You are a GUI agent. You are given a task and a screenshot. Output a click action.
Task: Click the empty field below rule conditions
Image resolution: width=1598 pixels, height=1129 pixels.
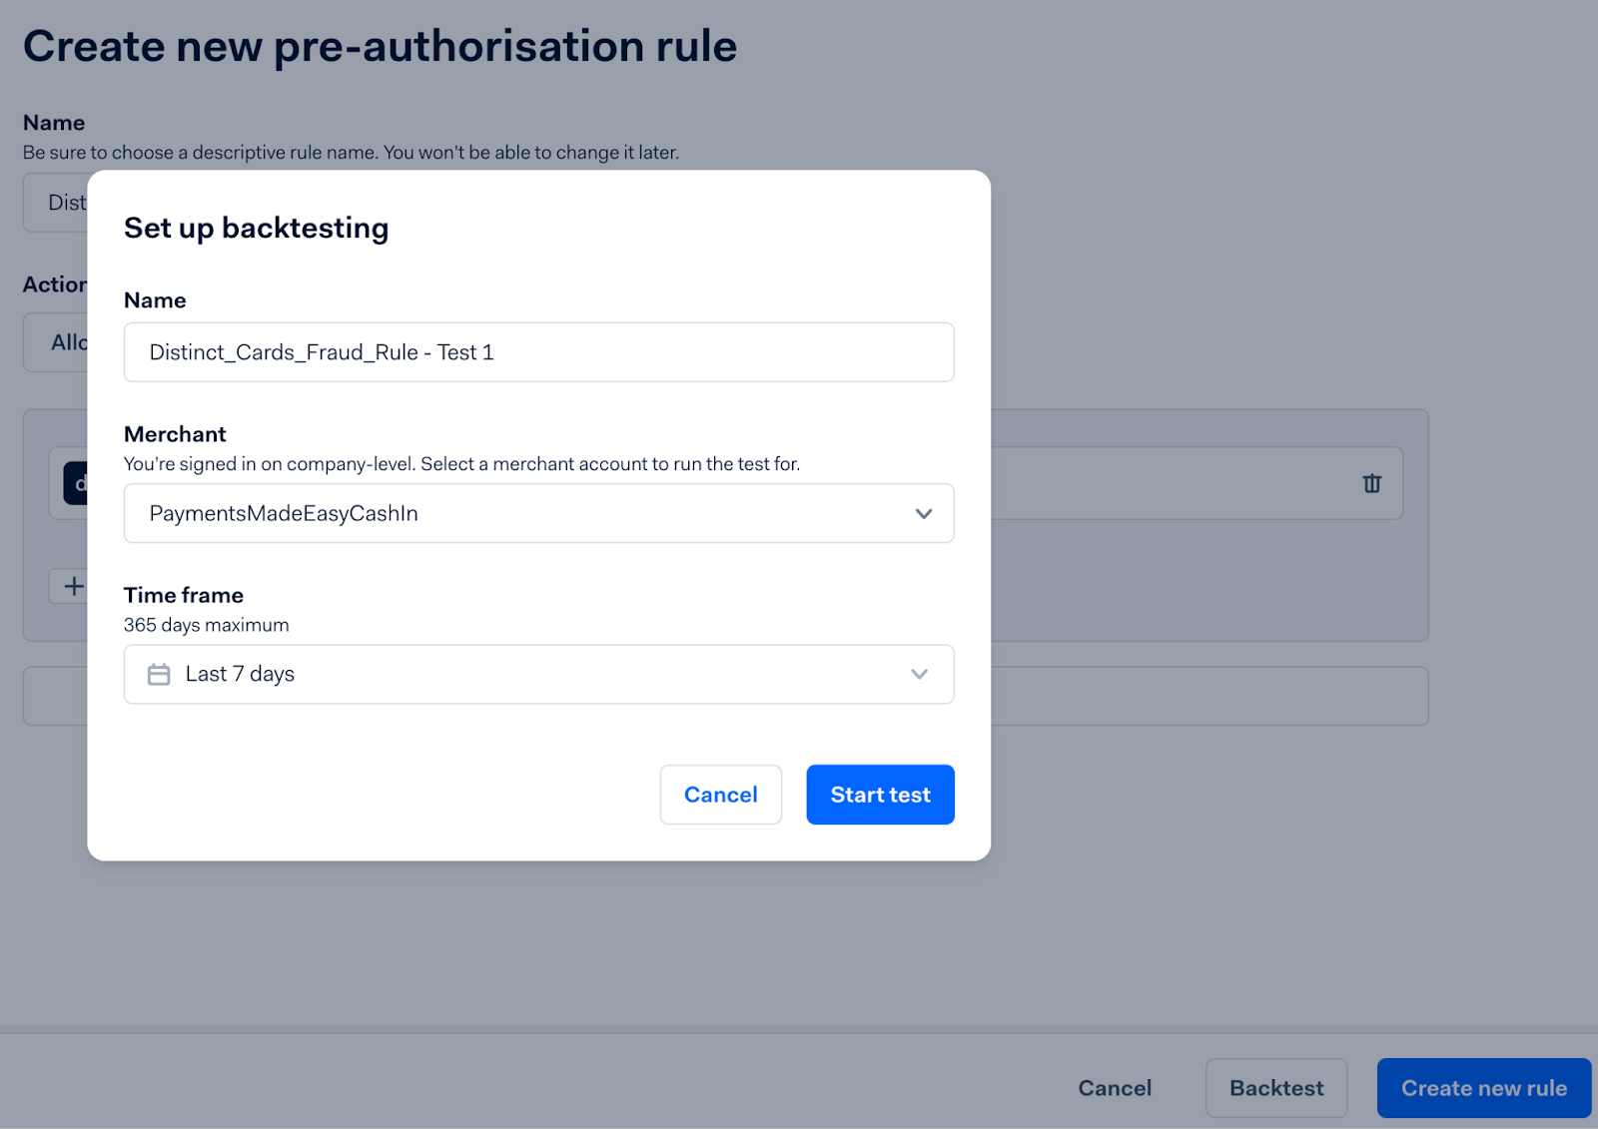pyautogui.click(x=1209, y=696)
